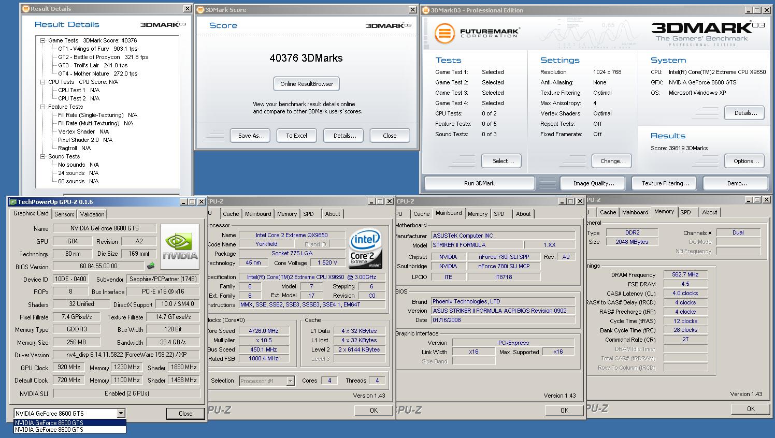
Task: Click the NVIDIA SLI Enabled (2 GPUs) field
Action: coord(126,393)
